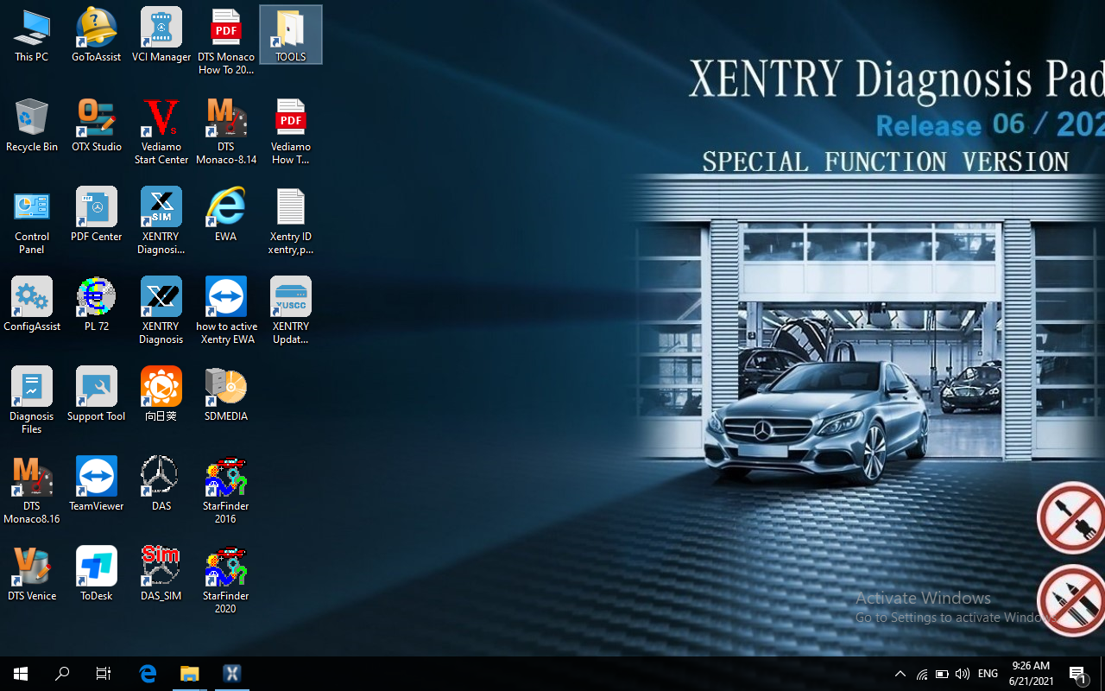
Task: Open DAS_SIM shortcut
Action: [161, 574]
